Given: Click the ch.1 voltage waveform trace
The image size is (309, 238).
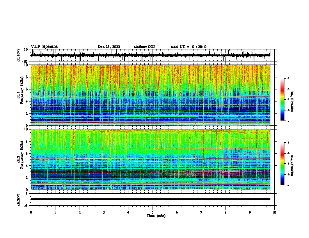Looking at the screenshot, I should click(x=151, y=55).
